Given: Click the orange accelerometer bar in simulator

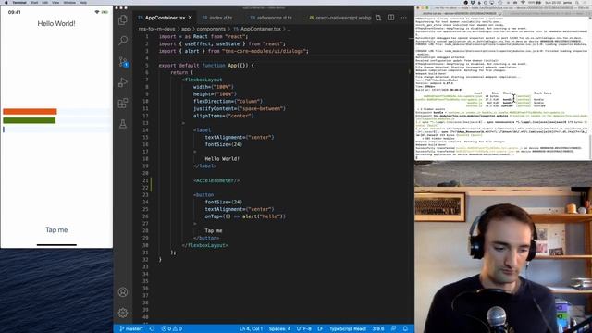Looking at the screenshot, I should click(30, 111).
